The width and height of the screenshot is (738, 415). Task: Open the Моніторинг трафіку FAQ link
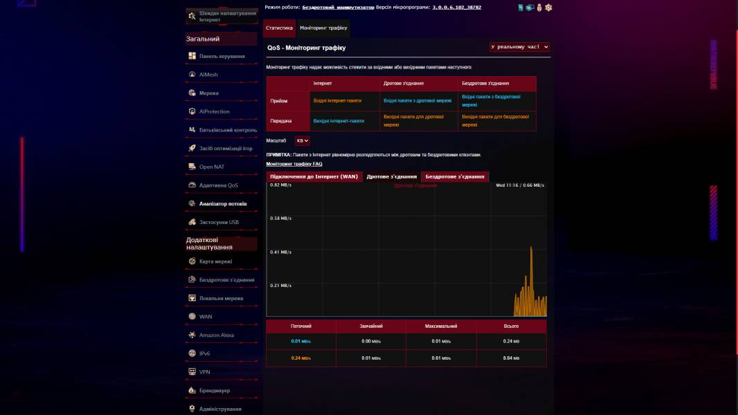(292, 163)
